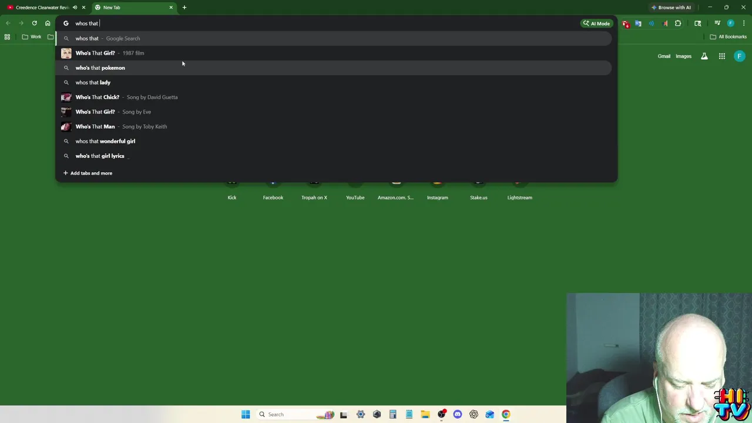Close the New Tab tab
Screen dimensions: 752x423
[171, 8]
